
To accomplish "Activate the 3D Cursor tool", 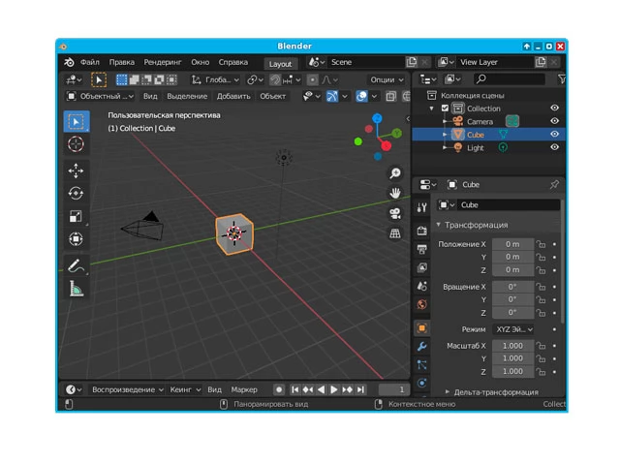I will click(76, 144).
